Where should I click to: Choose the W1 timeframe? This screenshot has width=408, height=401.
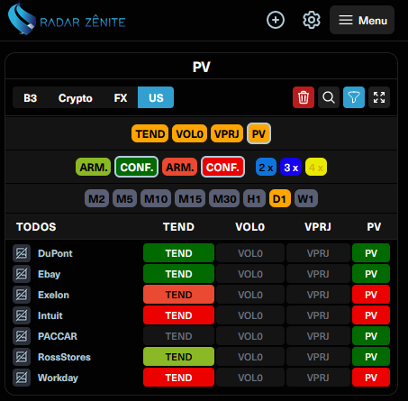[306, 198]
